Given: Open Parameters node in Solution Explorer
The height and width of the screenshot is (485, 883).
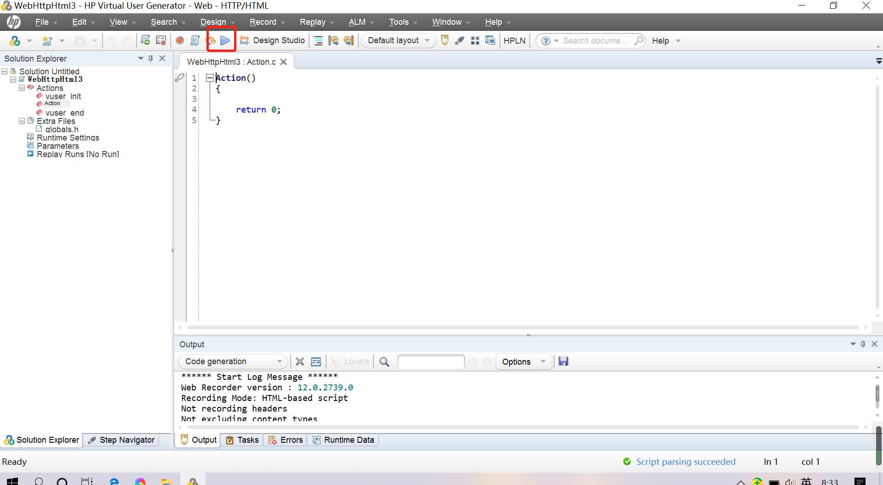Looking at the screenshot, I should (x=57, y=146).
